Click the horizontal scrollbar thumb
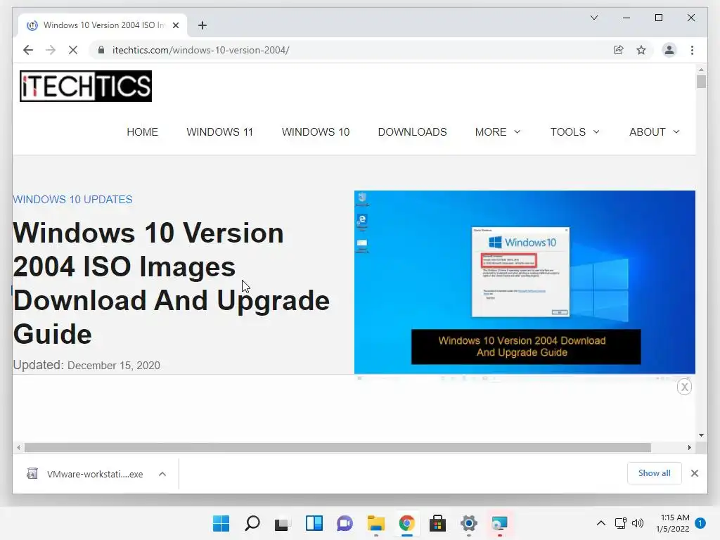The height and width of the screenshot is (540, 720). click(x=337, y=447)
